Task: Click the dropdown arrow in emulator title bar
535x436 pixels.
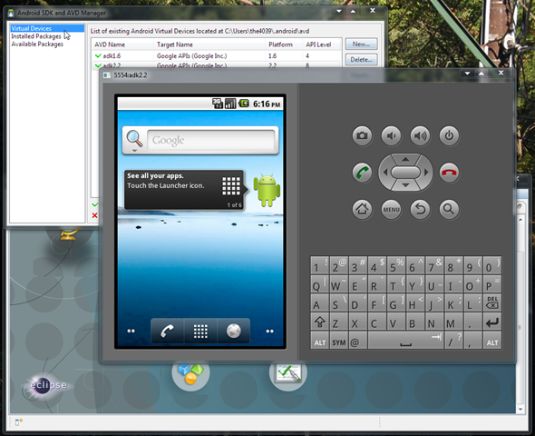Action: [467, 74]
